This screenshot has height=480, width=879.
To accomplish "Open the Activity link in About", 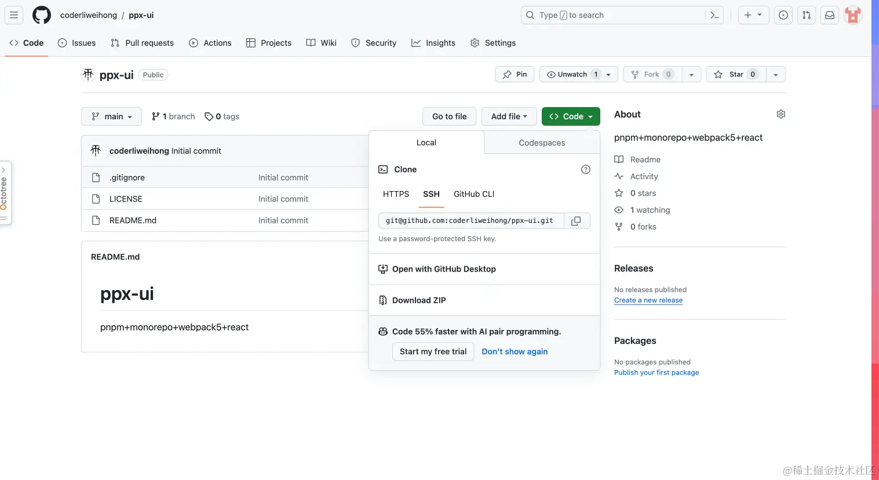I will (x=636, y=177).
